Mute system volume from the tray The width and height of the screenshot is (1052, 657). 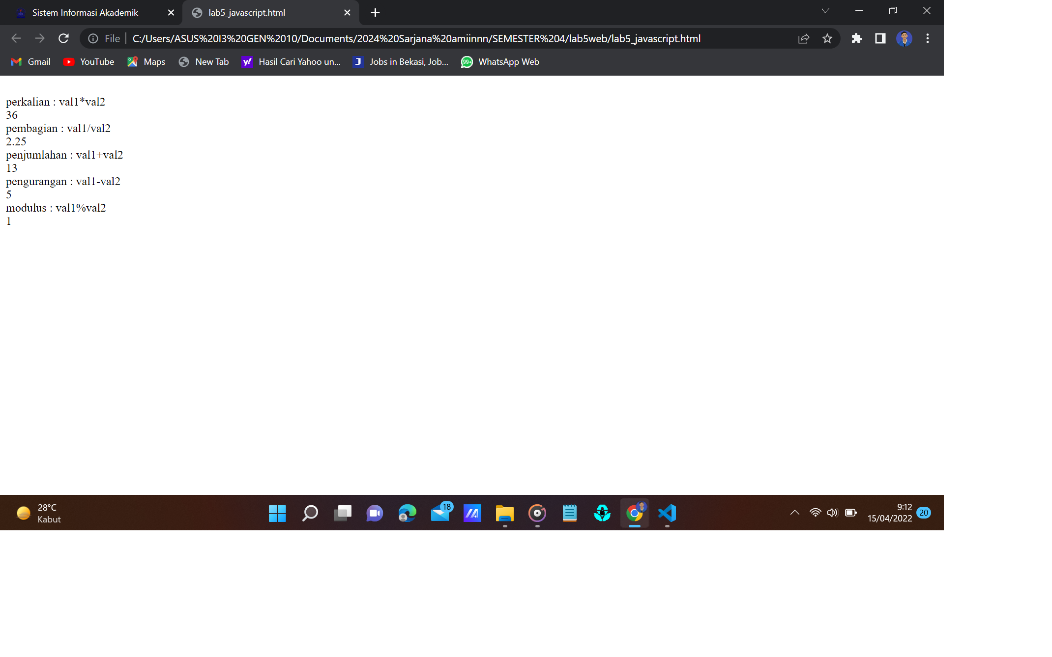833,512
